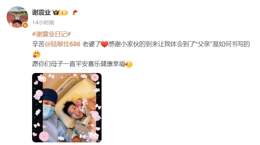Image resolution: width=260 pixels, height=145 pixels.
Task: Open the #谢震业日记# hashtag topic
Action: click(52, 34)
